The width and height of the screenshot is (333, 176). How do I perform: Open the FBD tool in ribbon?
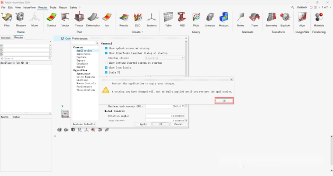click(182, 17)
